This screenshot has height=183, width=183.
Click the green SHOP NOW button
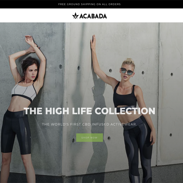click(x=89, y=138)
